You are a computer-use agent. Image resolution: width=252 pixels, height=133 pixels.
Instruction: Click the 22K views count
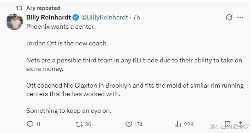(189, 124)
